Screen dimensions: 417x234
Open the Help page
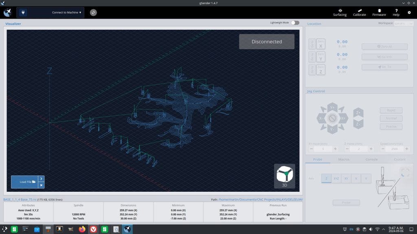click(x=396, y=12)
